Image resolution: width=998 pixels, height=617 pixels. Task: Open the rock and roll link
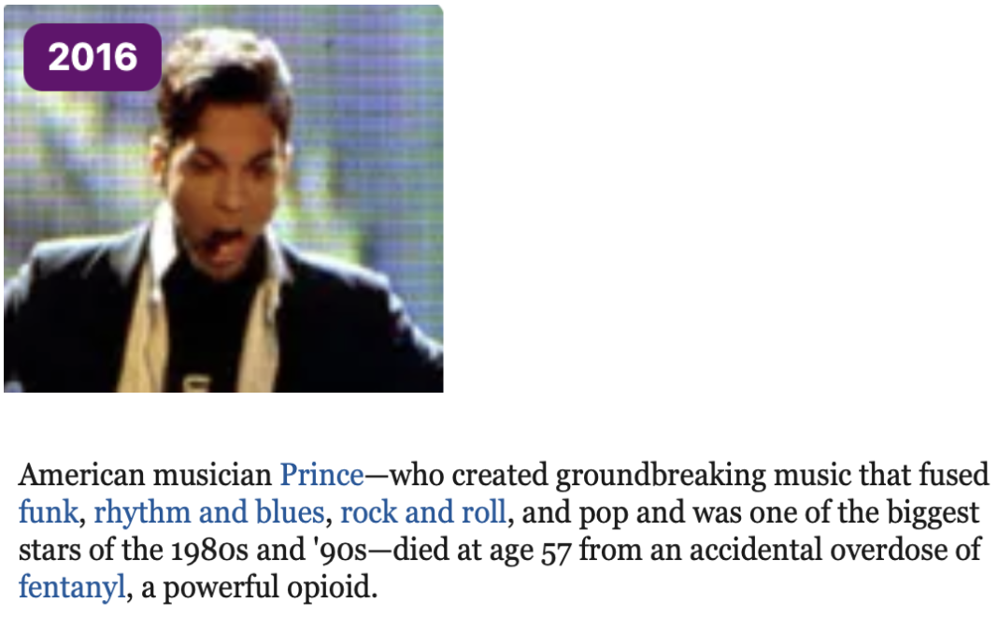[x=423, y=512]
